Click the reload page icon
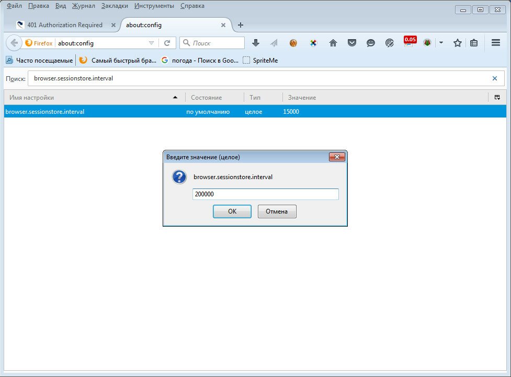Image resolution: width=511 pixels, height=377 pixels. point(167,43)
